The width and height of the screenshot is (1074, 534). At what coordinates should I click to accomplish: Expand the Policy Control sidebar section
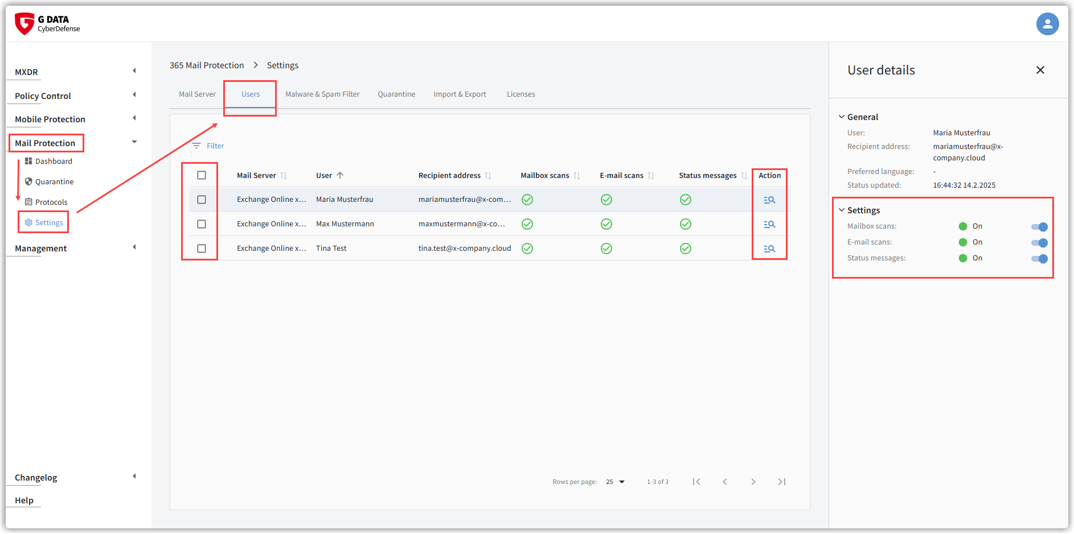click(134, 95)
